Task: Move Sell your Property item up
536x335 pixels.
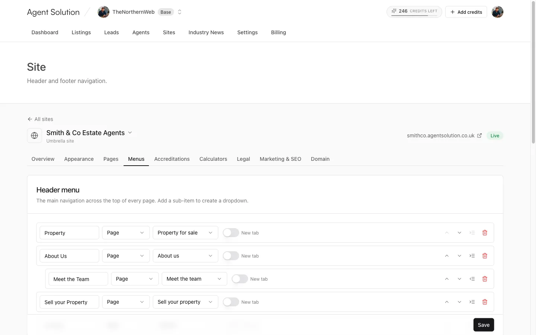Action: [x=447, y=302]
